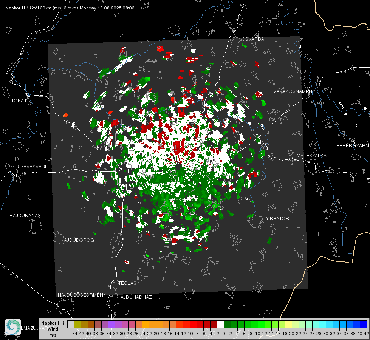
Task: Click road number 35 on the map
Action: click(5, 267)
